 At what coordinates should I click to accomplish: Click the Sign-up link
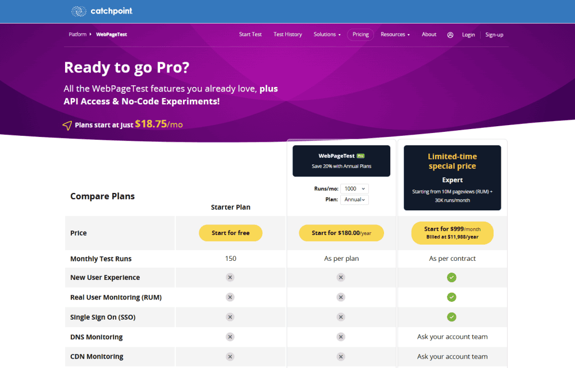(x=494, y=35)
